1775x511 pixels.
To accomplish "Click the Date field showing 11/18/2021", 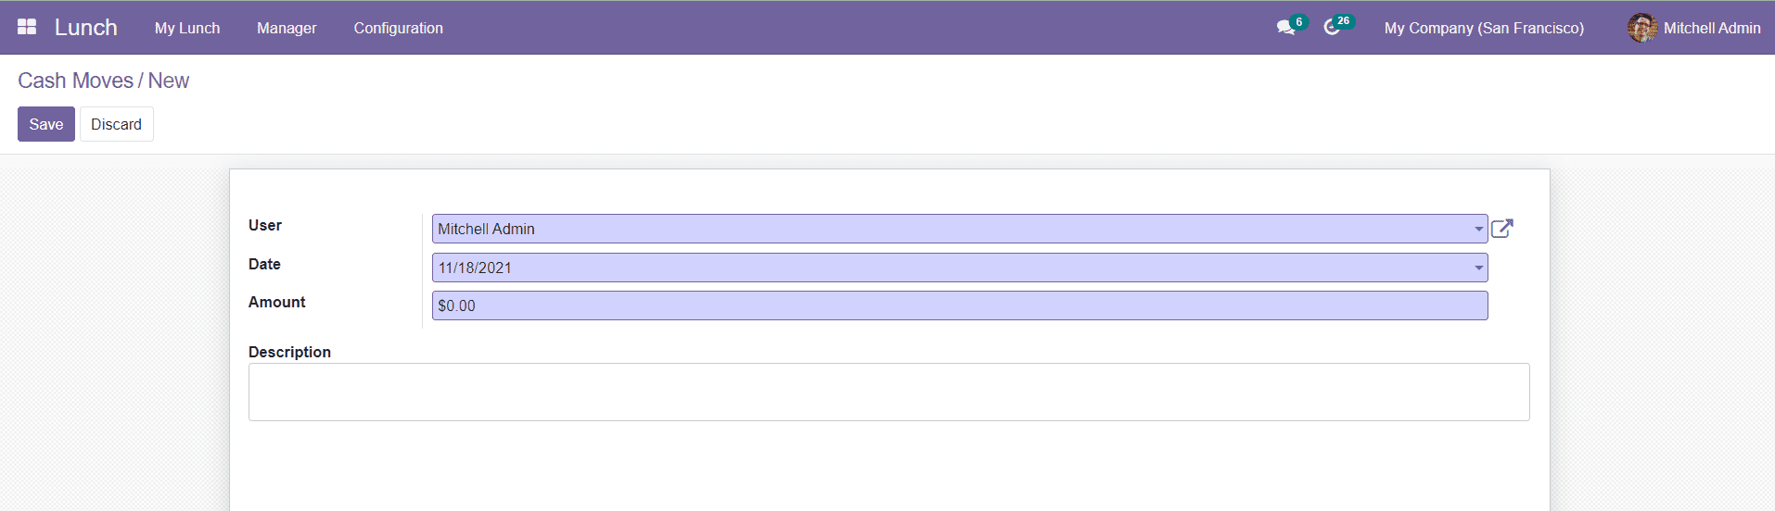I will [946, 268].
